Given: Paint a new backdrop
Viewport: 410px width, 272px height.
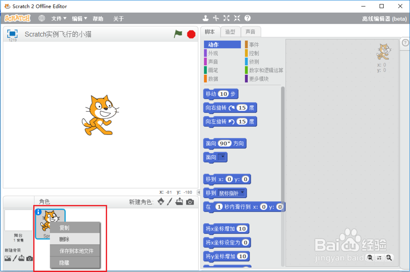Looking at the screenshot, I should coord(15,258).
